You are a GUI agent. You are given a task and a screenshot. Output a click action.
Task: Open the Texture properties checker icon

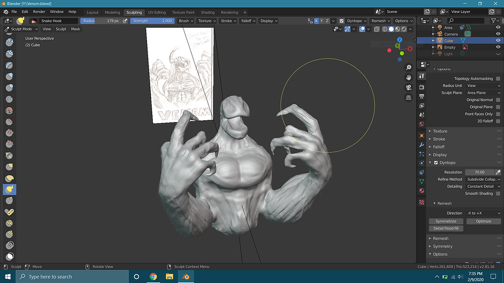point(422,202)
